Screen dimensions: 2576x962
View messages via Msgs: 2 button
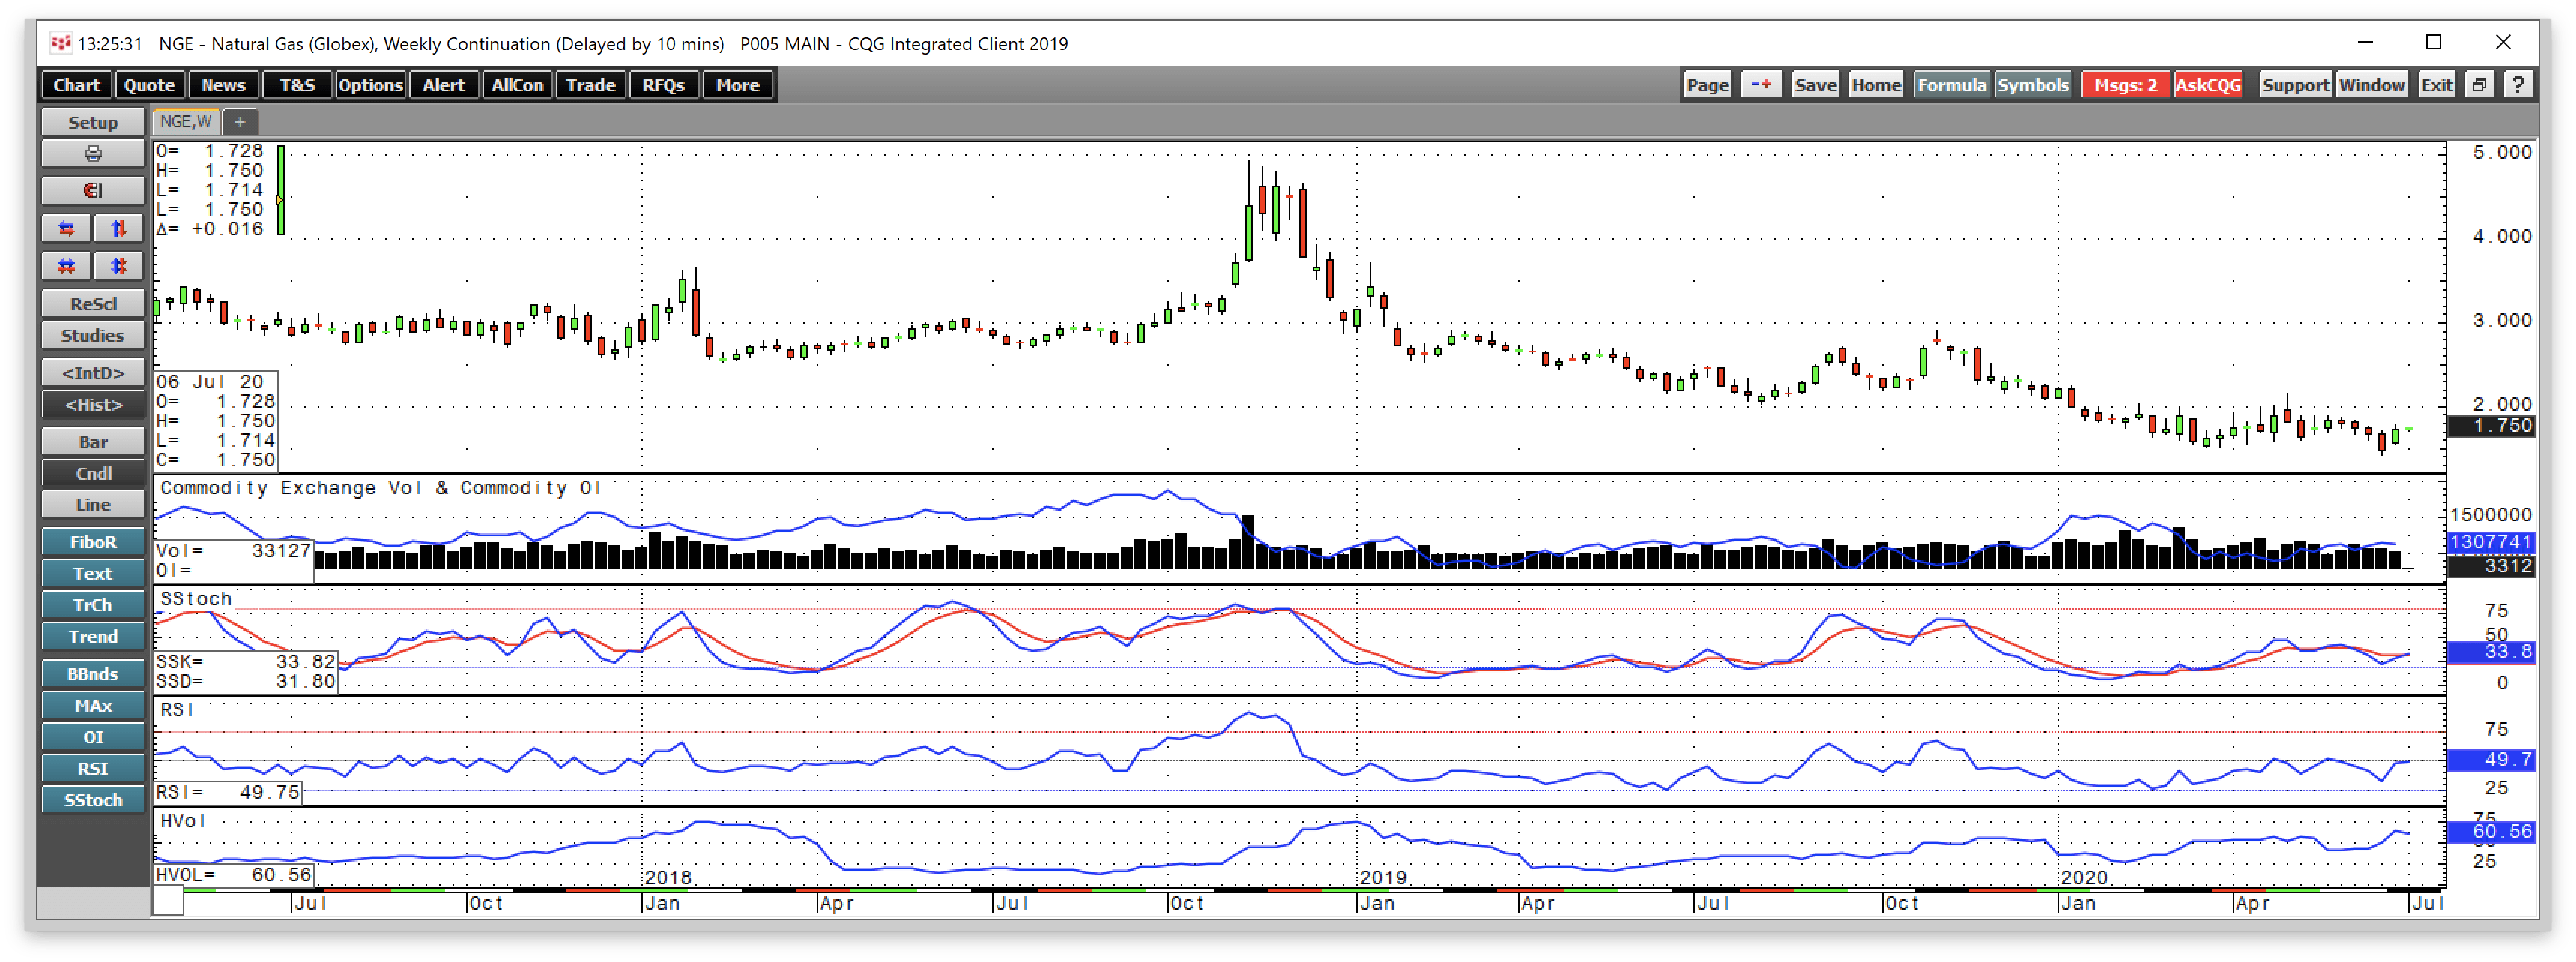[2126, 85]
